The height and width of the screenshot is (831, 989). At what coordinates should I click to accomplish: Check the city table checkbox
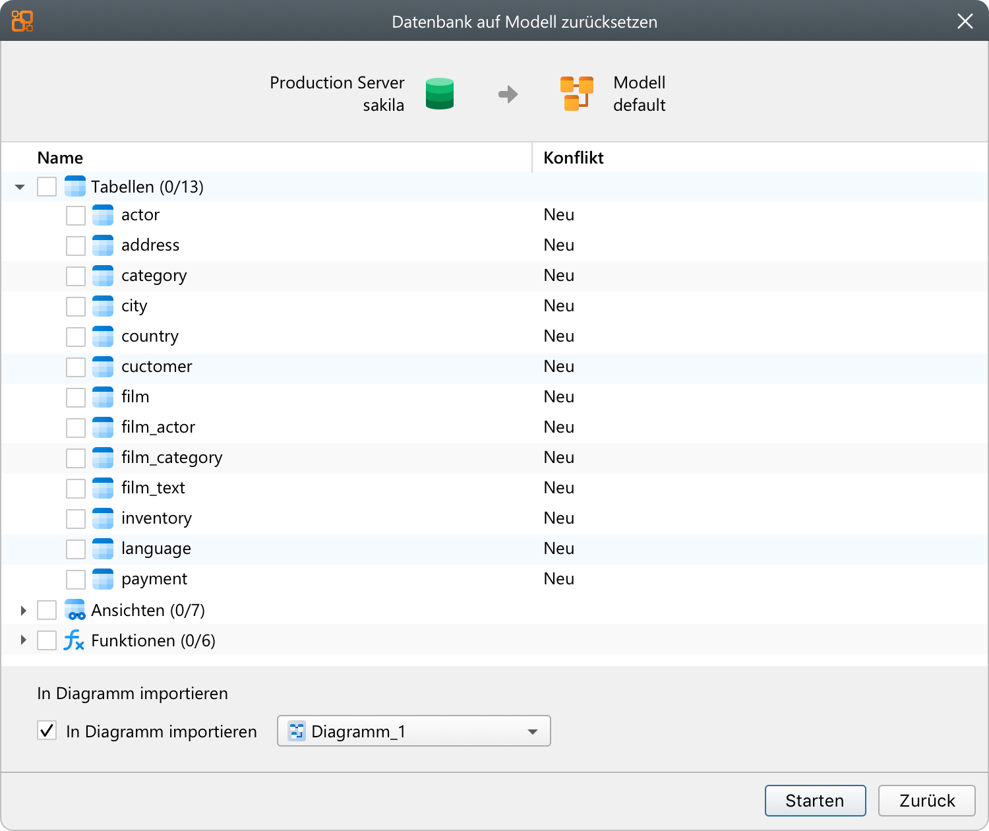[76, 307]
